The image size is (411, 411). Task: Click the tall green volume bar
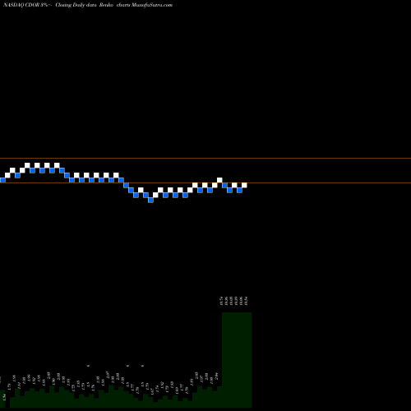click(x=237, y=360)
